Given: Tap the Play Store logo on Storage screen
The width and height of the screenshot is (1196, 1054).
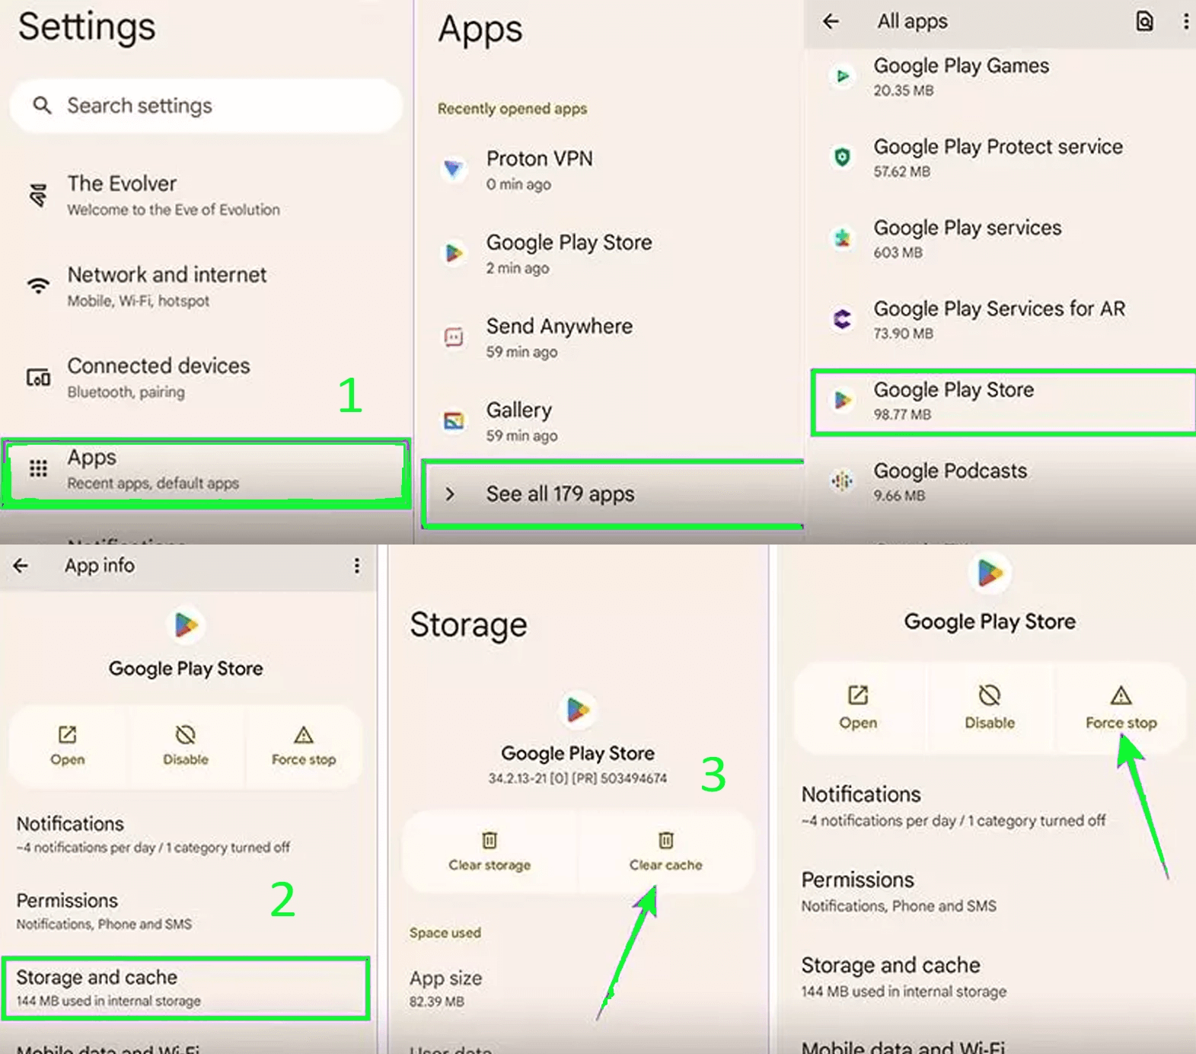Looking at the screenshot, I should (x=578, y=710).
